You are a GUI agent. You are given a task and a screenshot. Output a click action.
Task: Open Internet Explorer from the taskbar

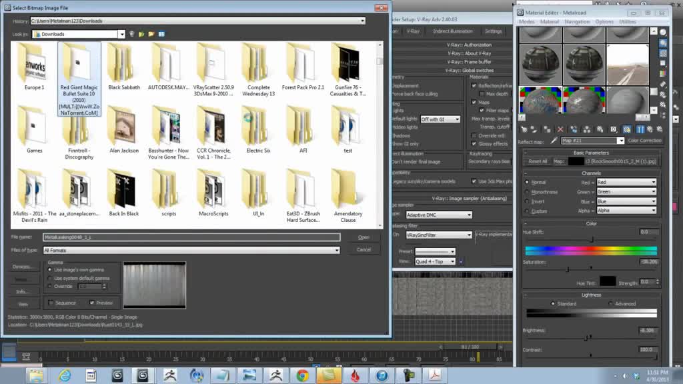coord(65,375)
